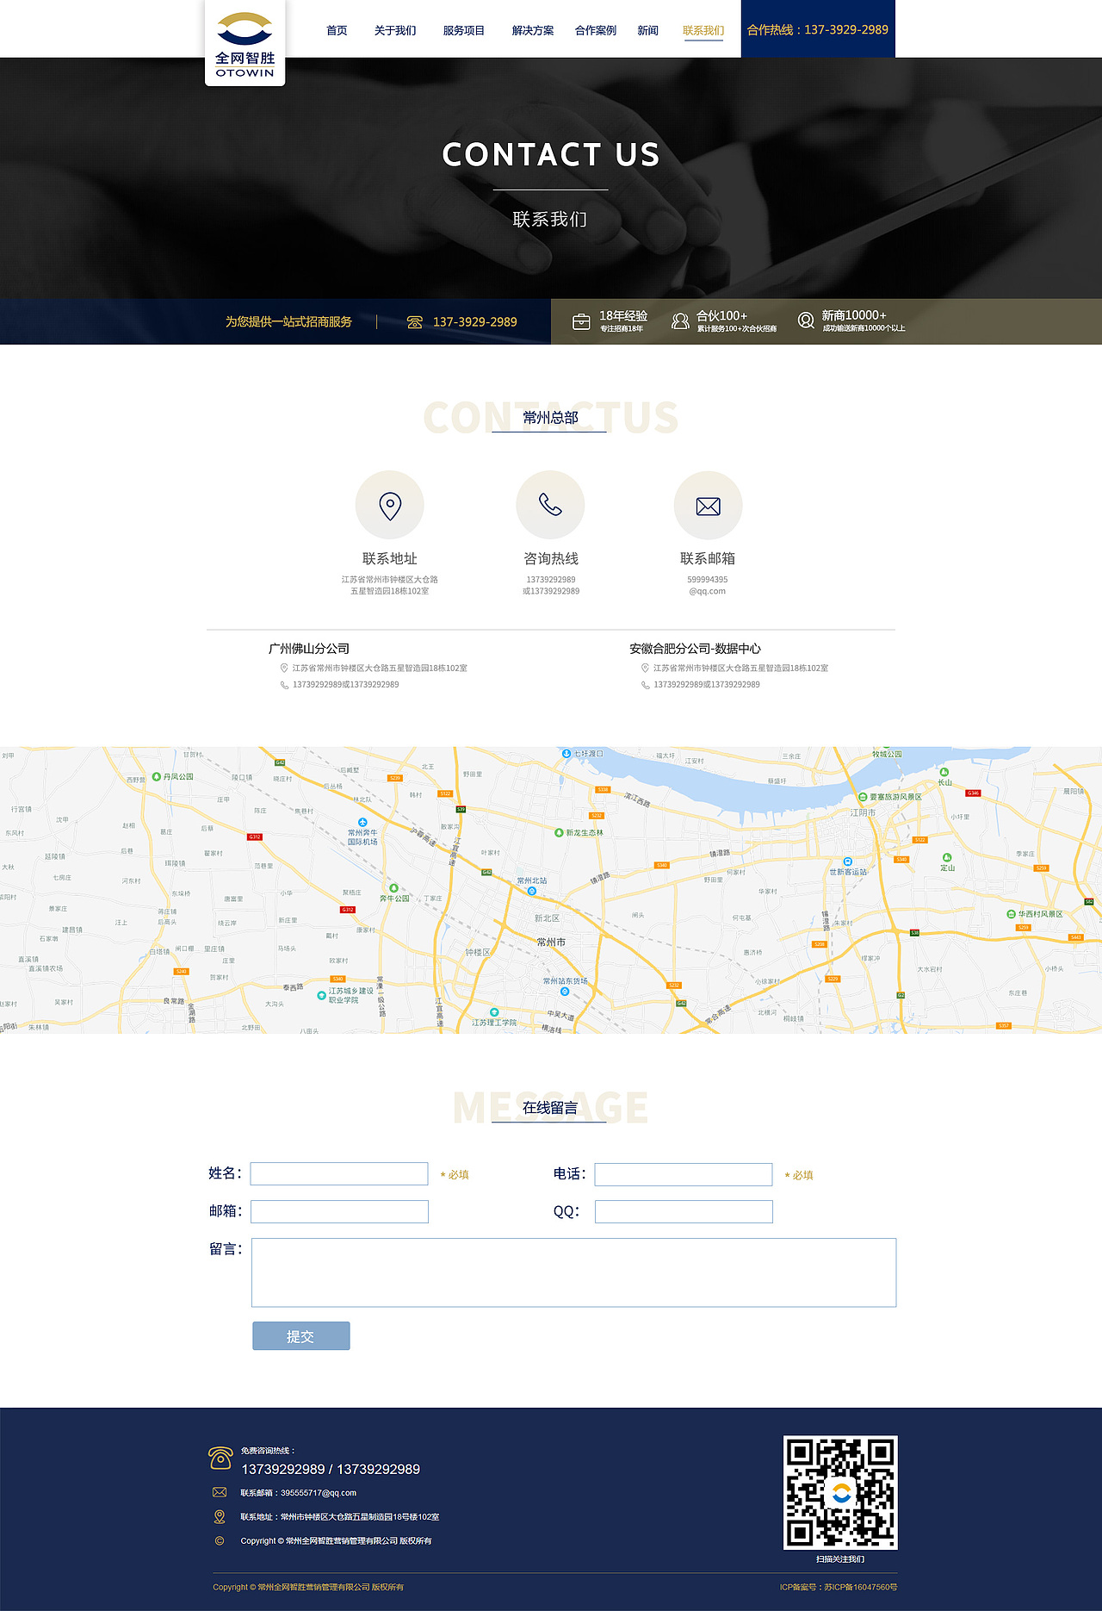Click the phone icon under 安徽合肥分公司

tap(645, 685)
